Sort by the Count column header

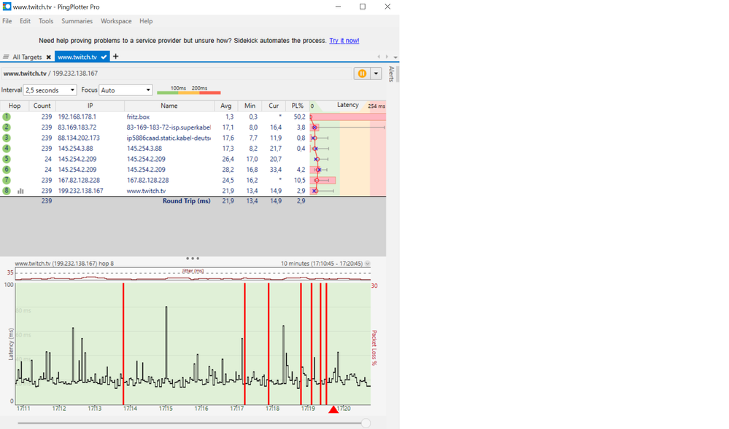(42, 106)
